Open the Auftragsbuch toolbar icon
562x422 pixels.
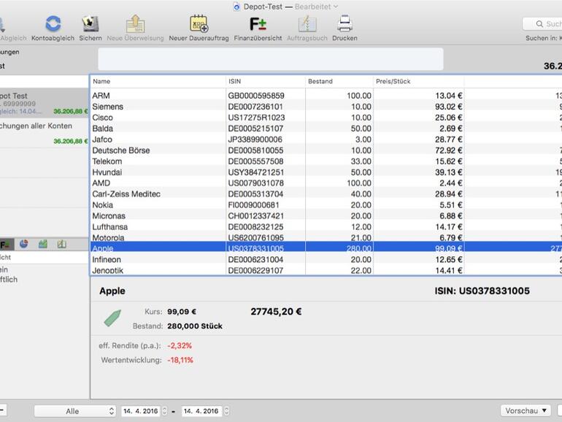[307, 24]
